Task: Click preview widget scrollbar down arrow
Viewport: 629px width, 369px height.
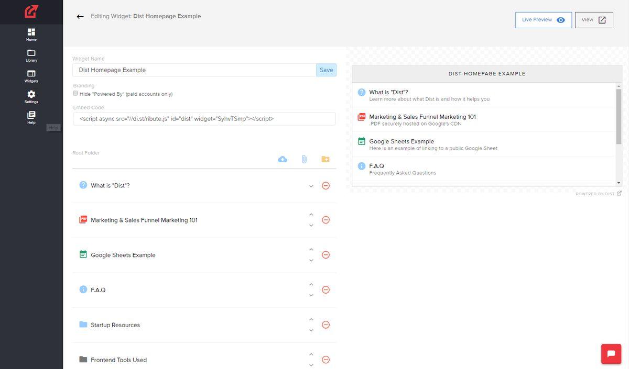Action: (619, 183)
